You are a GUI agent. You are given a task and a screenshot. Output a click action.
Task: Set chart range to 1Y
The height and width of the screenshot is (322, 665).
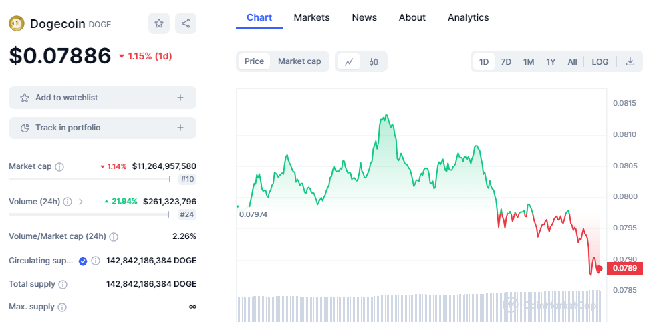[551, 62]
